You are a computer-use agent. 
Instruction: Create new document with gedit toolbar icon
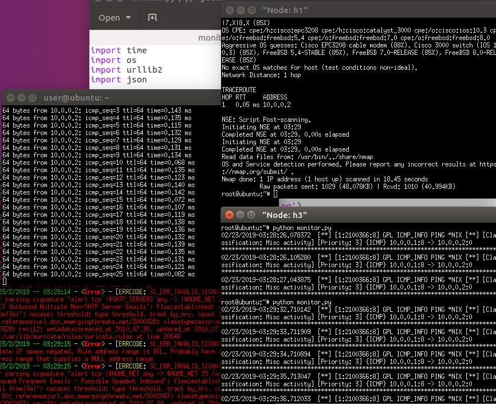pos(152,18)
